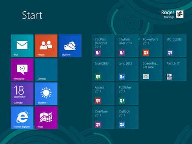
Task: Open the Messaging tile
Action: [x=22, y=70]
